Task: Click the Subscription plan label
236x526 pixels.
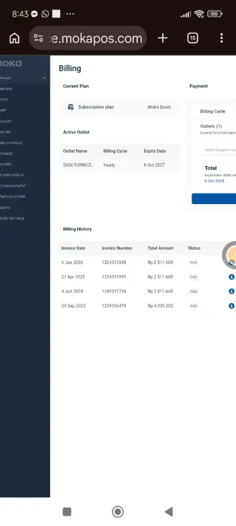Action: [96, 107]
